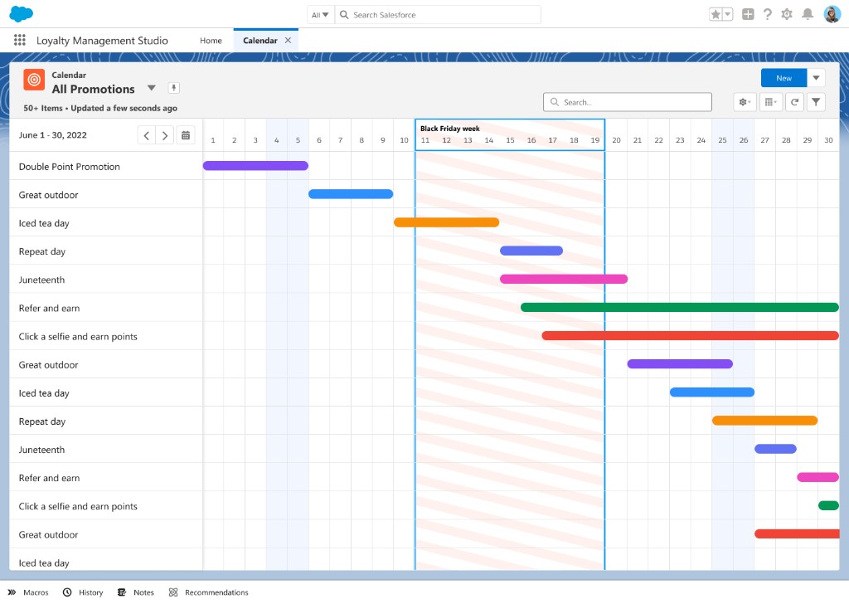Click the Salesforce cloud logo

[x=21, y=14]
